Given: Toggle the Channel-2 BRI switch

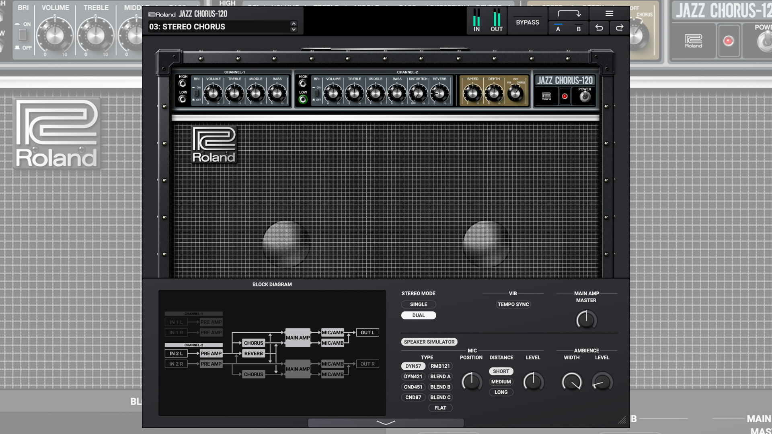Looking at the screenshot, I should coord(316,92).
